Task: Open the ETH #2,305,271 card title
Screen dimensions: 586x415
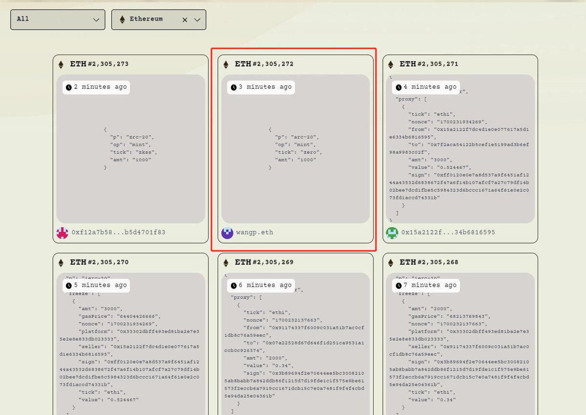Action: (x=429, y=64)
